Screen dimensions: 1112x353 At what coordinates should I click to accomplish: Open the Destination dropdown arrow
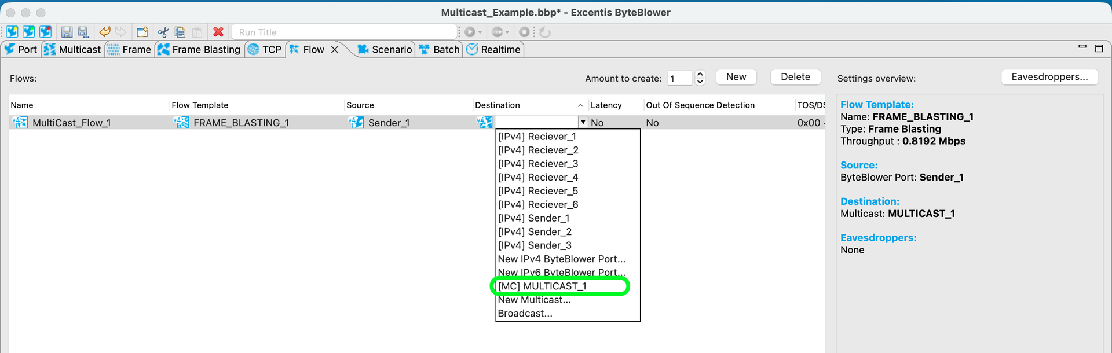[583, 122]
